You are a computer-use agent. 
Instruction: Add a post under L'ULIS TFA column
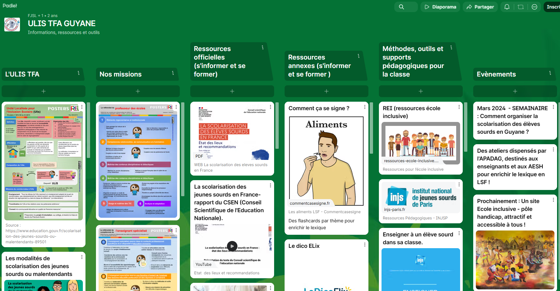[44, 91]
